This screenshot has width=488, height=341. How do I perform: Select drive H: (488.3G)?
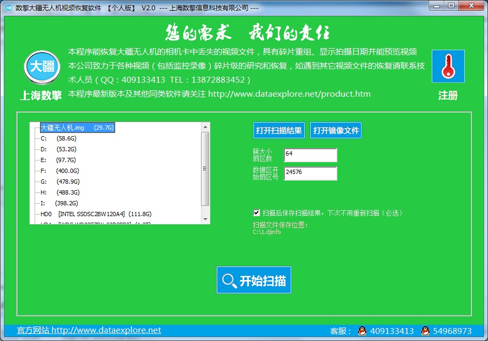[60, 192]
